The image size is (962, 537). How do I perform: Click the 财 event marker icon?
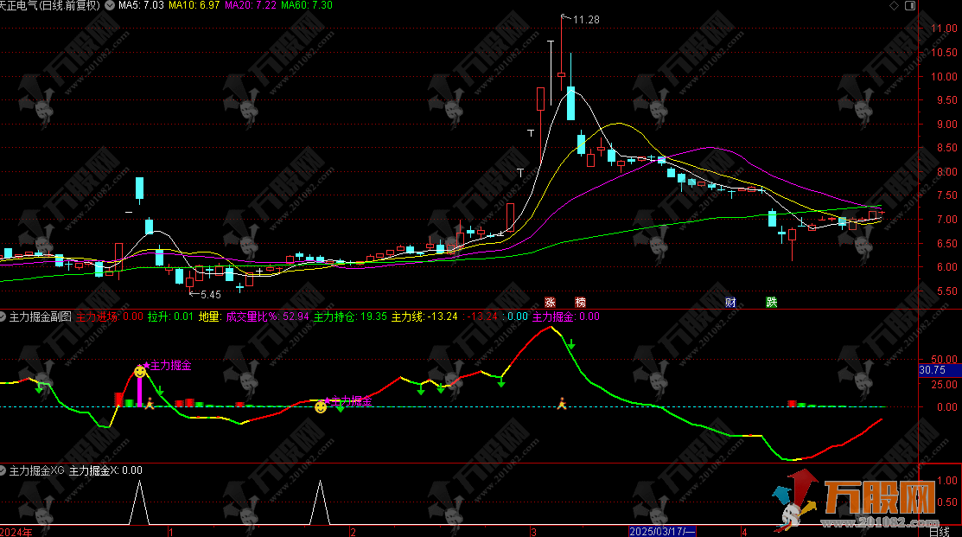[730, 303]
